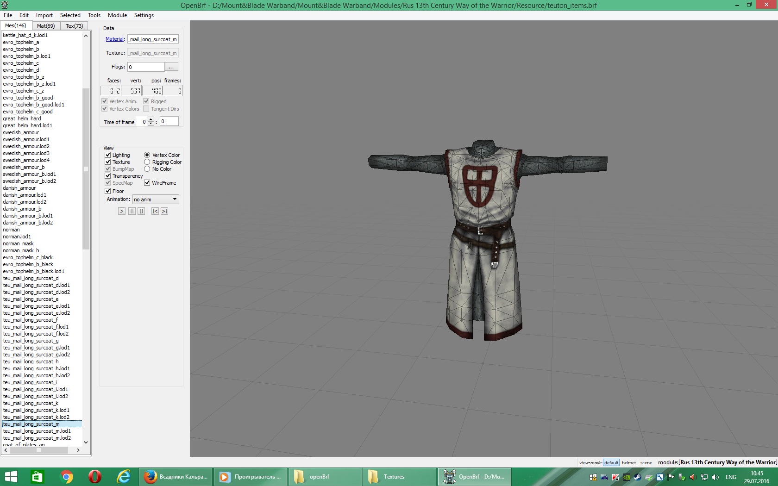Switch to the Tex(73) tab
This screenshot has height=486, width=778.
[74, 26]
